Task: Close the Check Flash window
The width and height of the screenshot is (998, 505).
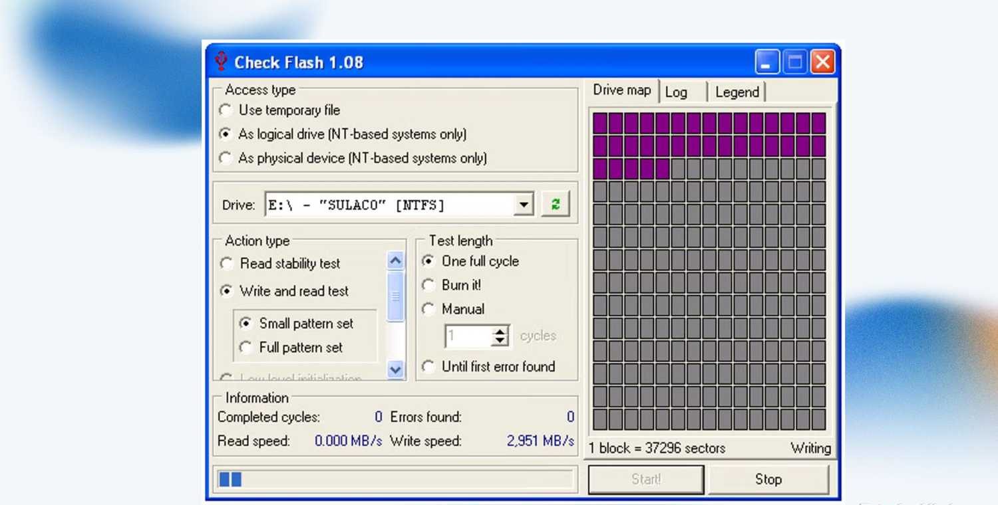Action: (823, 62)
